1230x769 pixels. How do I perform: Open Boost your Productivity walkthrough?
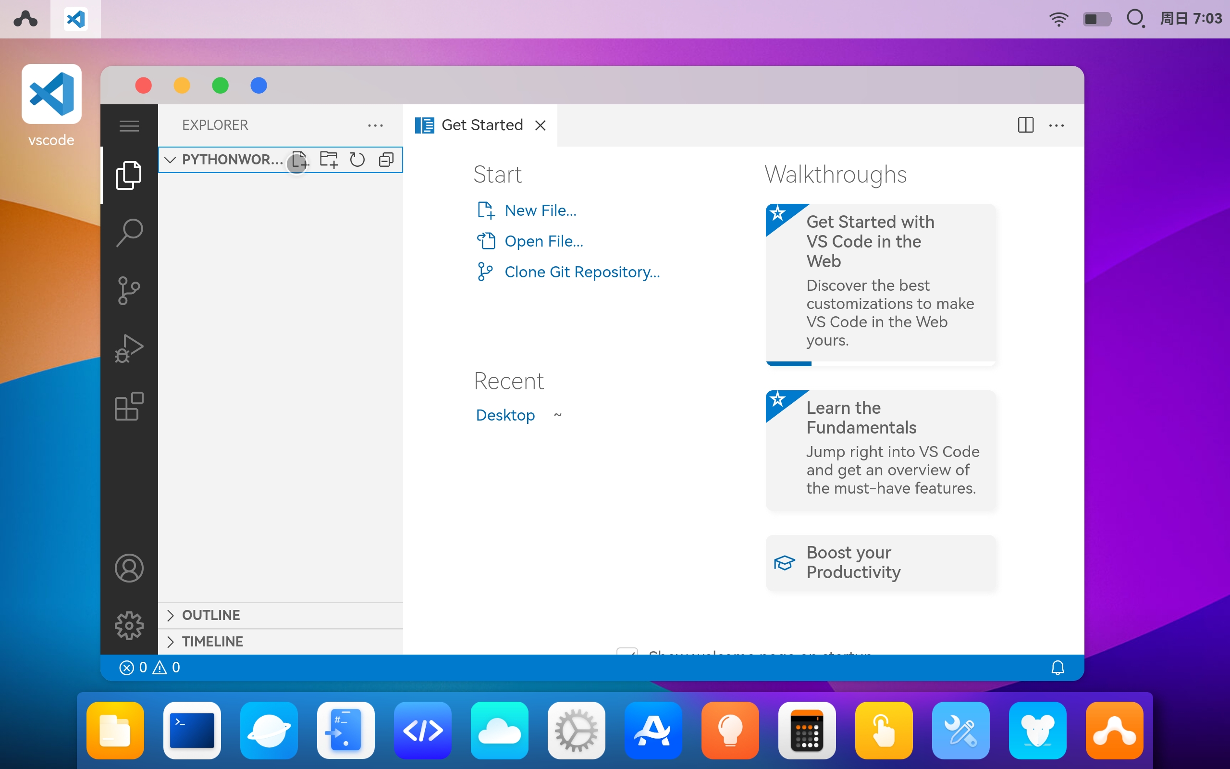(880, 562)
